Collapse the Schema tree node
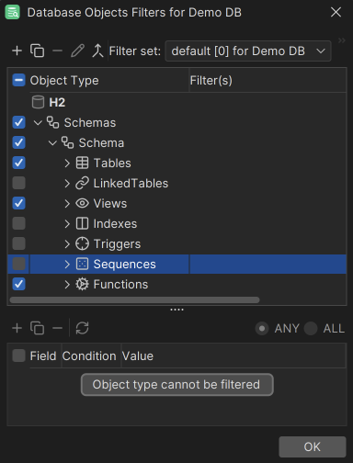This screenshot has height=463, width=353. coord(52,143)
